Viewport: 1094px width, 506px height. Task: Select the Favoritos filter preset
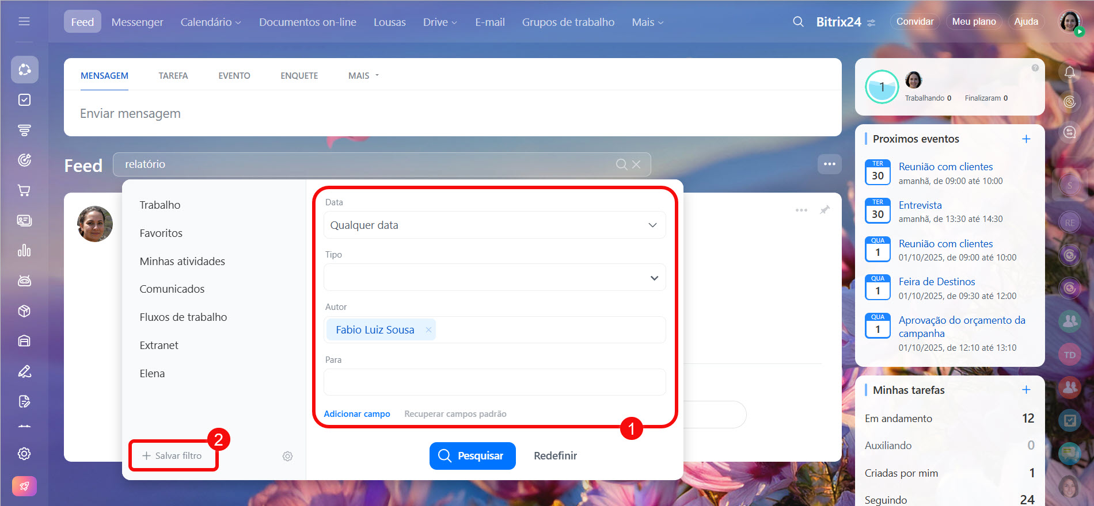click(161, 233)
